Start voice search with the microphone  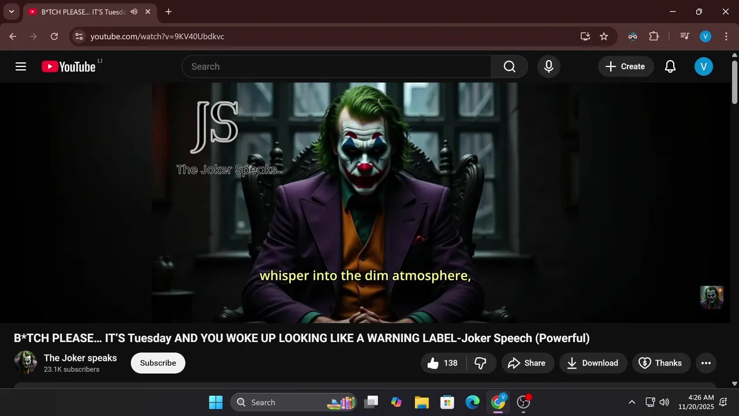coord(549,66)
